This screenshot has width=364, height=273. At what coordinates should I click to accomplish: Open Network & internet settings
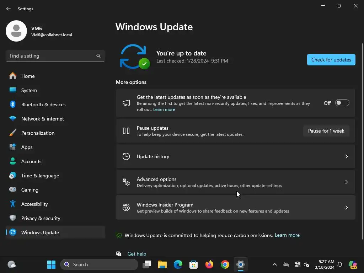tap(55, 119)
